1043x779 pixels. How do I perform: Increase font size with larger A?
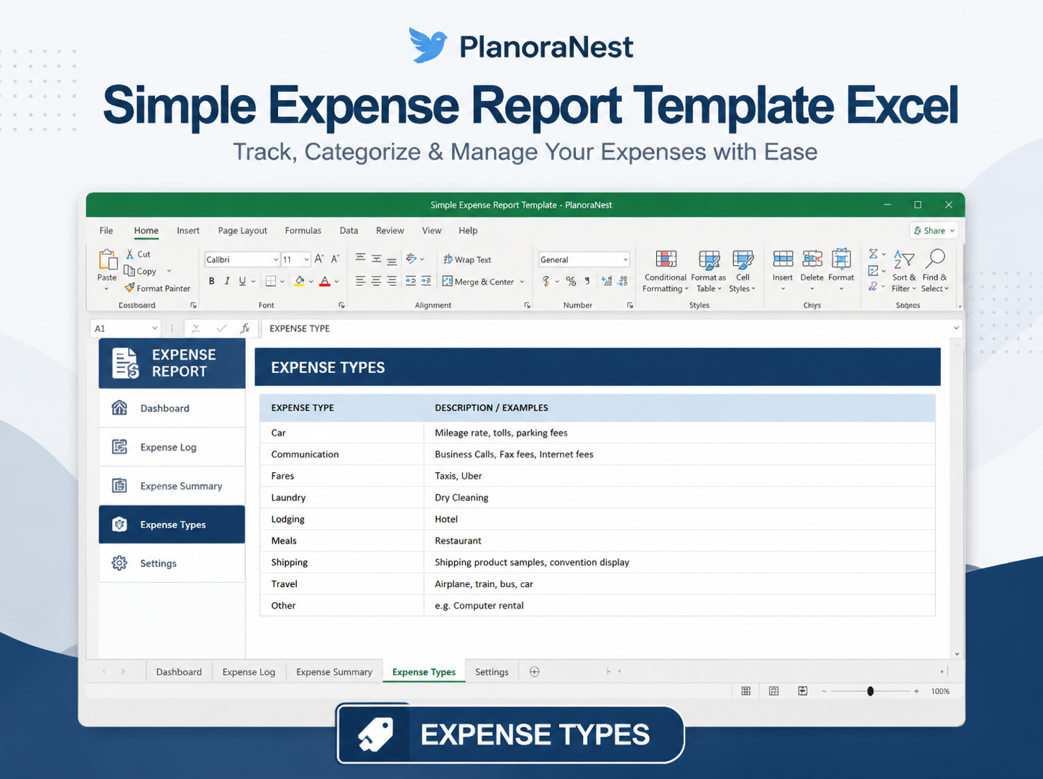319,259
